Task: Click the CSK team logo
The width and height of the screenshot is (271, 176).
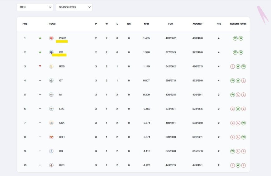Action: point(51,123)
